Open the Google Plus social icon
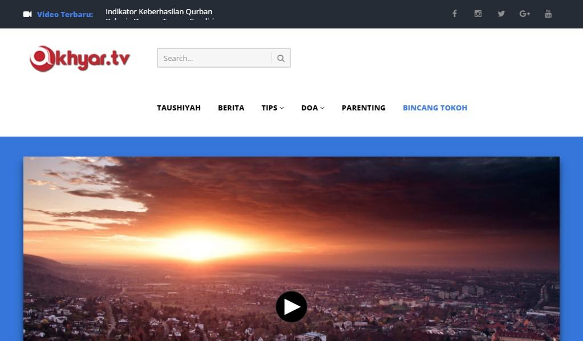Viewport: 583px width, 341px height. (525, 14)
